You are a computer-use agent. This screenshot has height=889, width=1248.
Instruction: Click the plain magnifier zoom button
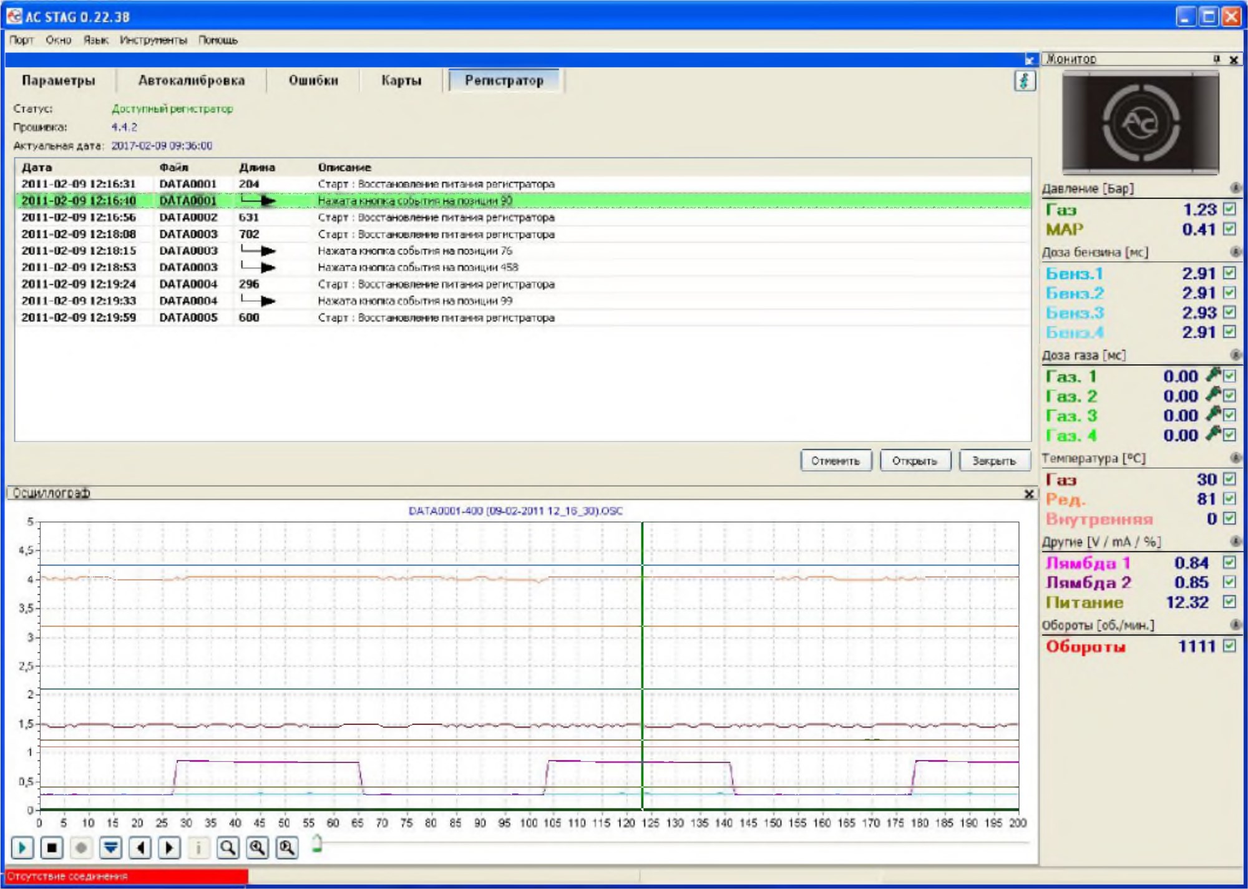coord(228,848)
